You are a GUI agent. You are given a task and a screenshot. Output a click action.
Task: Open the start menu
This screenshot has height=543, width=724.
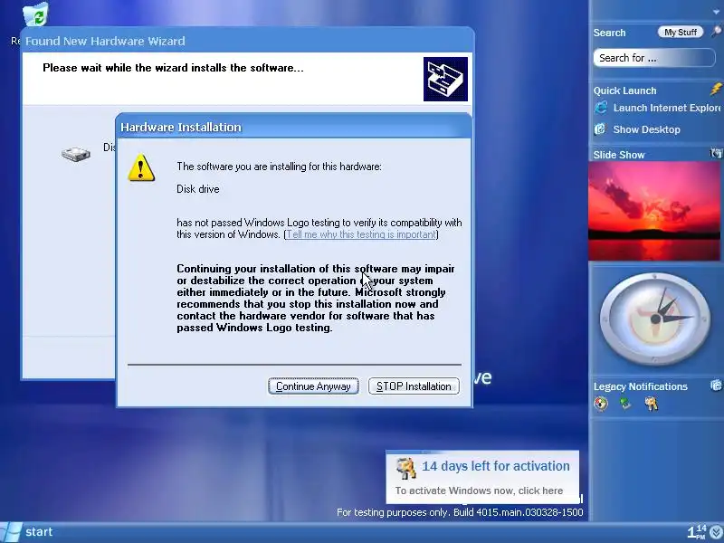(x=28, y=532)
